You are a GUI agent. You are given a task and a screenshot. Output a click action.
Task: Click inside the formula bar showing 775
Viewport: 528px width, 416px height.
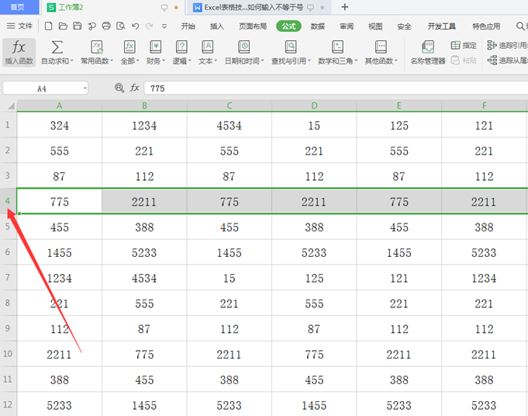click(336, 88)
